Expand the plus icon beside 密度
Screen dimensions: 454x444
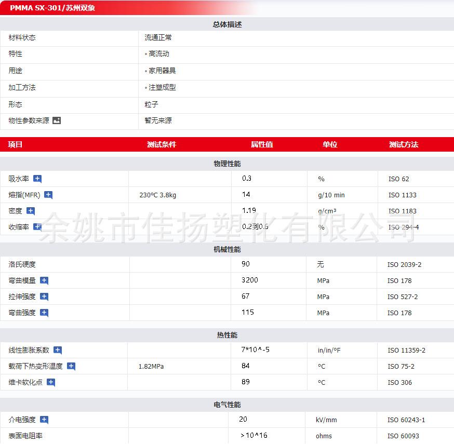click(31, 211)
